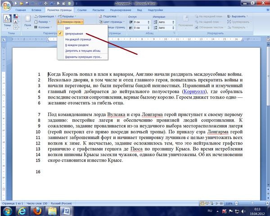The image size is (270, 216).
Task: Click the Страница: 1 из 1 indicator
Action: [x=13, y=203]
